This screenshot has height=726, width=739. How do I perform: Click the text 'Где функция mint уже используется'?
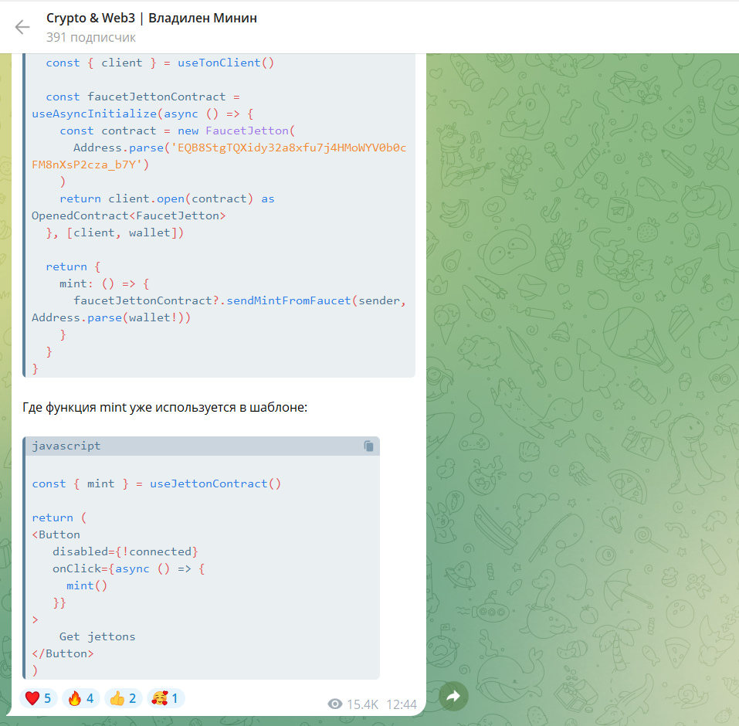(x=164, y=407)
